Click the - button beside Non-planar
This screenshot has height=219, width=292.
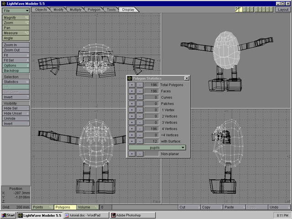140,154
